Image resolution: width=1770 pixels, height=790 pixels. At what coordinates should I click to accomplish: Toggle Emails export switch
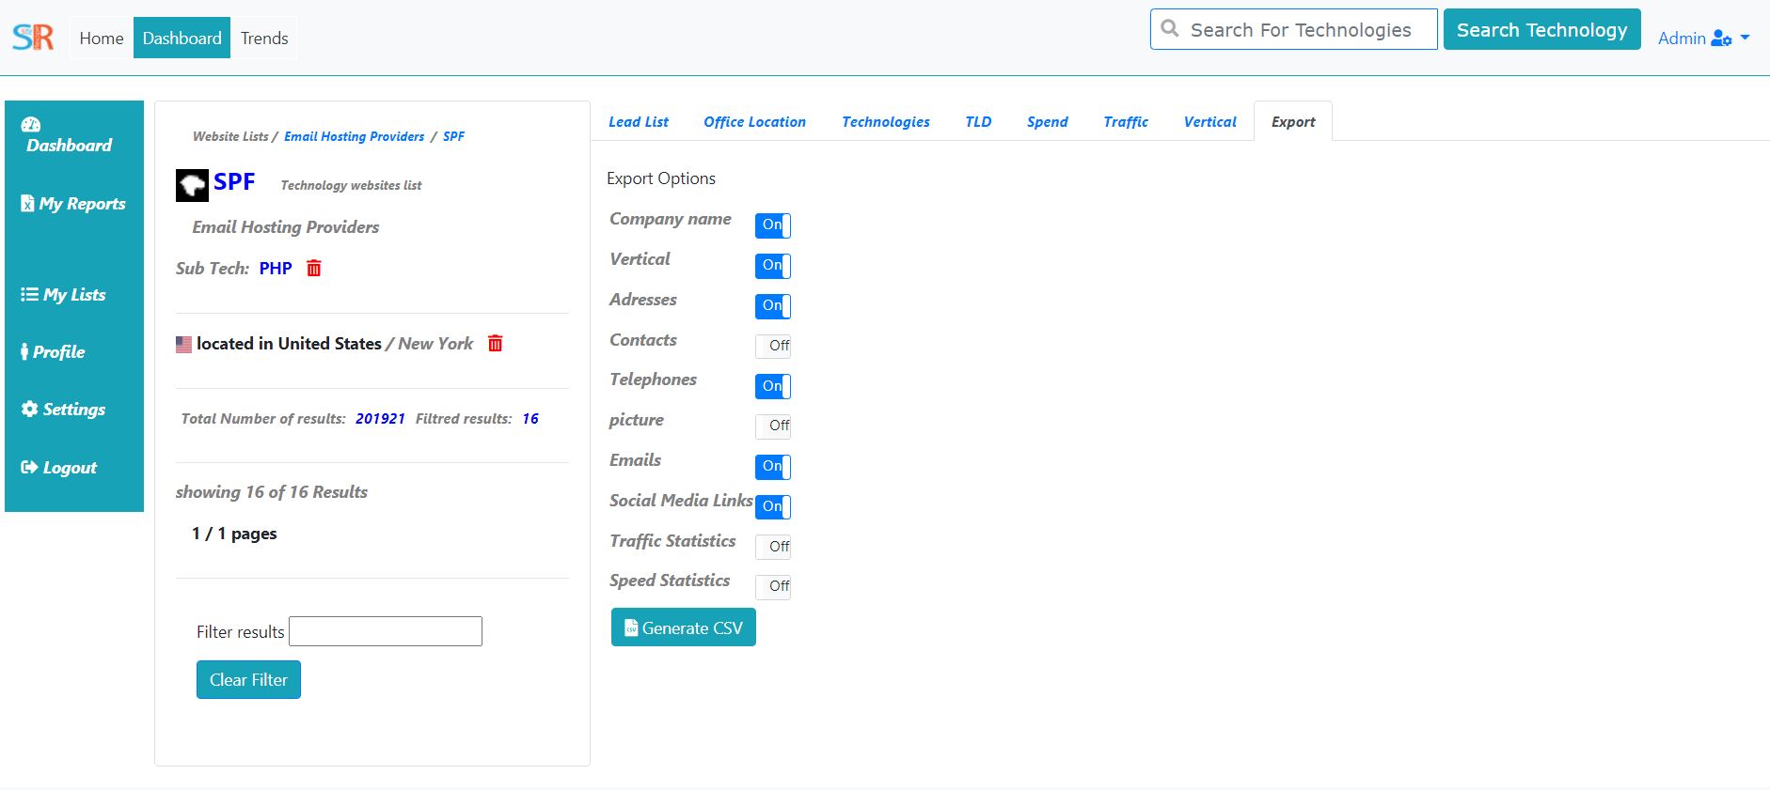point(773,467)
